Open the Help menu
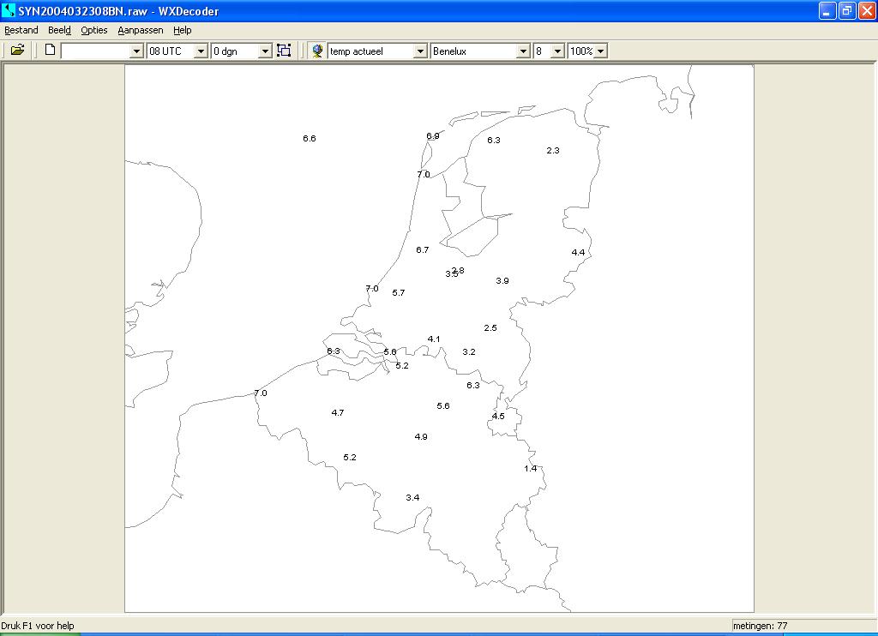The image size is (878, 636). (182, 30)
